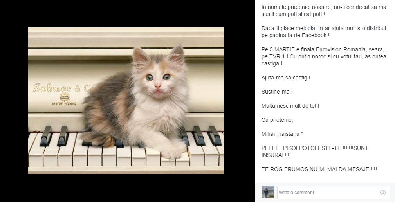Click the crest emblem below Sohmer logo
Image resolution: width=395 pixels, height=202 pixels.
click(x=65, y=97)
